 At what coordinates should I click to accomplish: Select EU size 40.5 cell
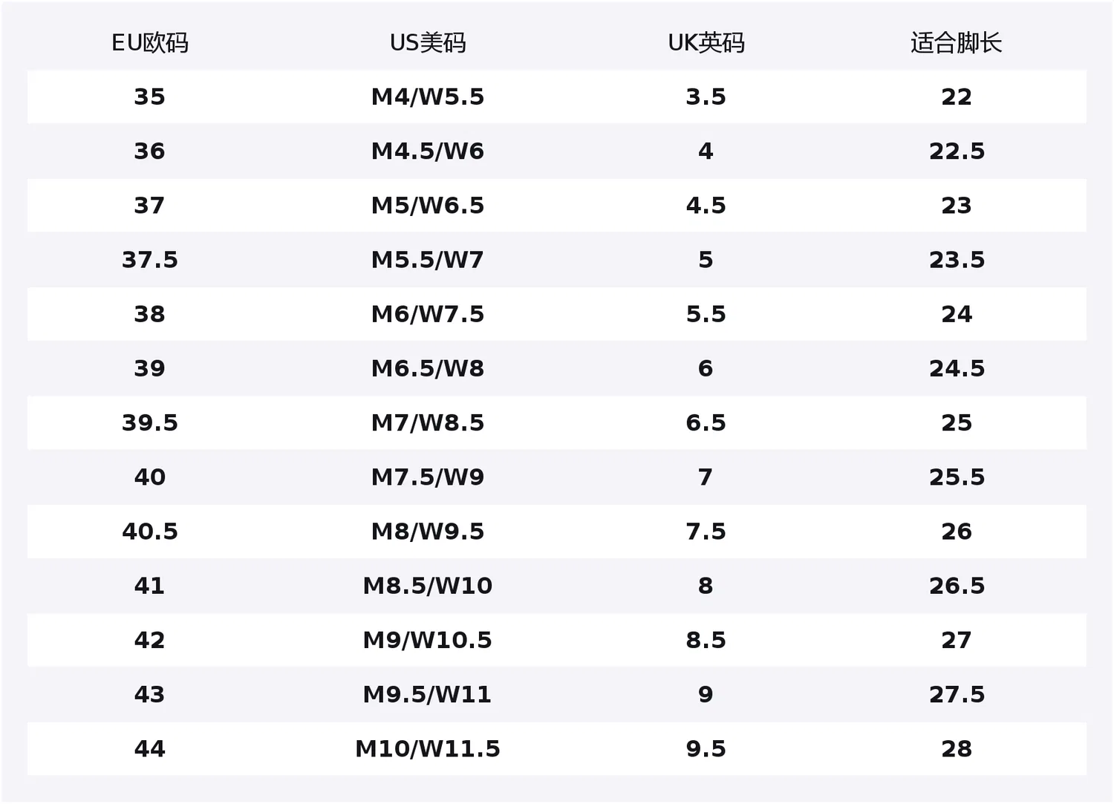tap(150, 532)
